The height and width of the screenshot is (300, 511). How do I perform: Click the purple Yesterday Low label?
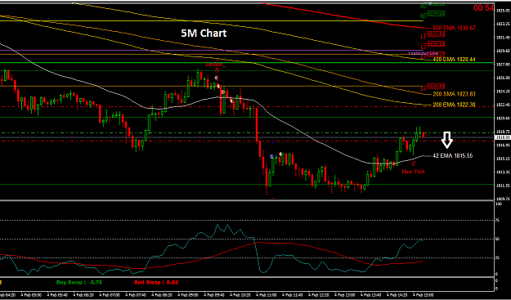tap(423, 53)
